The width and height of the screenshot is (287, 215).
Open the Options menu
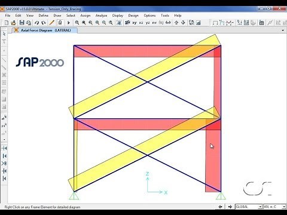(x=149, y=16)
